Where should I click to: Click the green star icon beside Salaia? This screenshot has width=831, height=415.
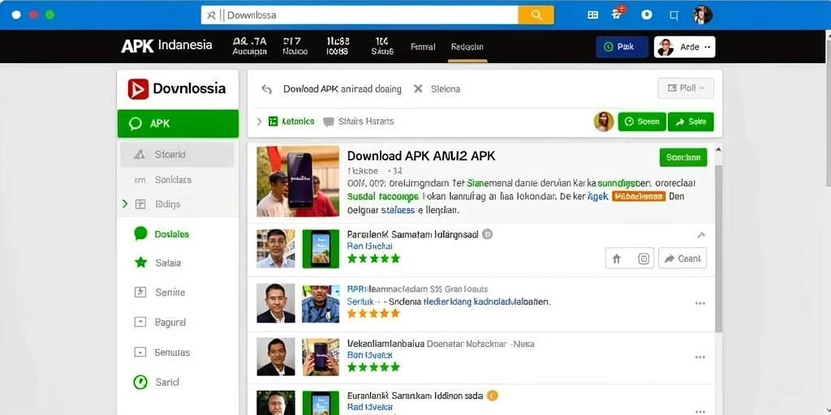(140, 263)
